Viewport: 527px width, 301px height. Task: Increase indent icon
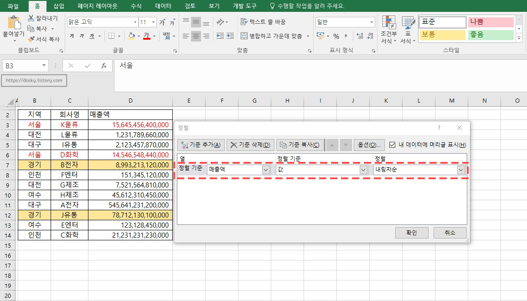tap(230, 36)
